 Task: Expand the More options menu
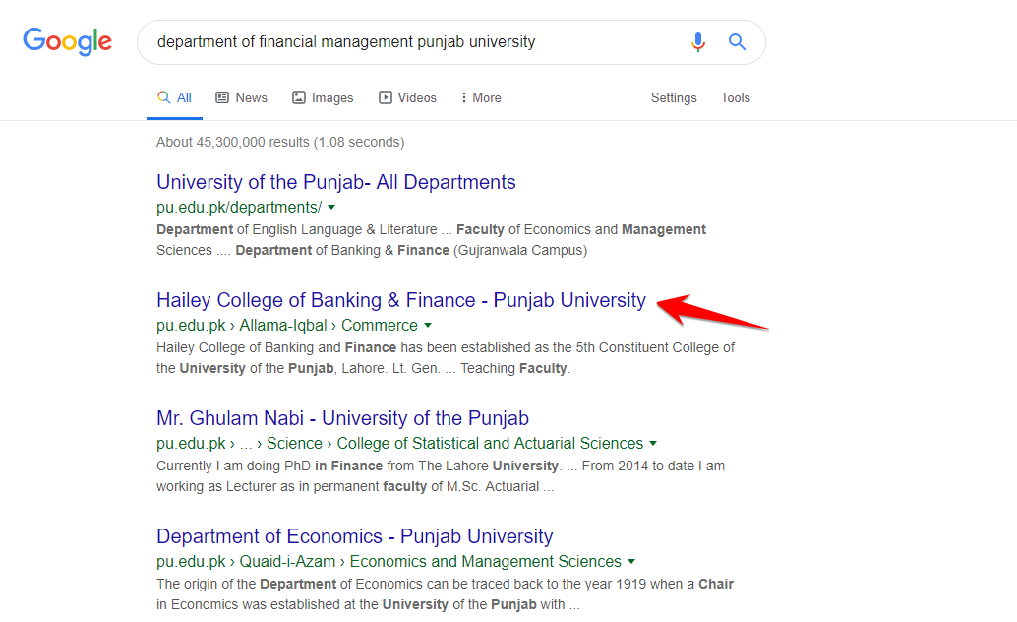tap(481, 98)
